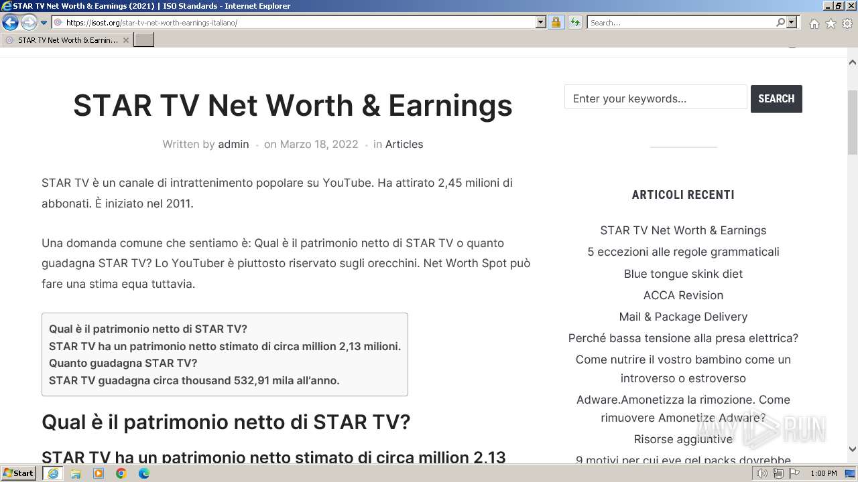Open the Tools gear icon
Screen dimensions: 858x482
[x=847, y=23]
